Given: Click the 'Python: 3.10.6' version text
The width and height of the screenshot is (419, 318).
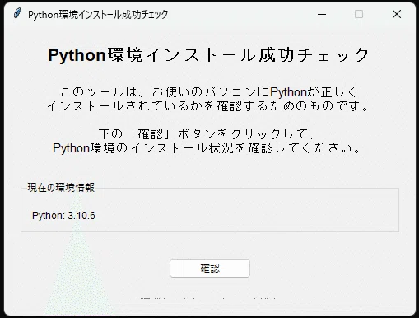Looking at the screenshot, I should pyautogui.click(x=63, y=216).
